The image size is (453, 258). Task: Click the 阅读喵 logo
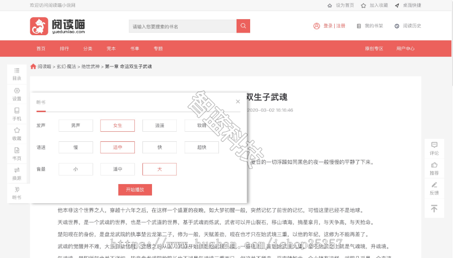tap(57, 26)
